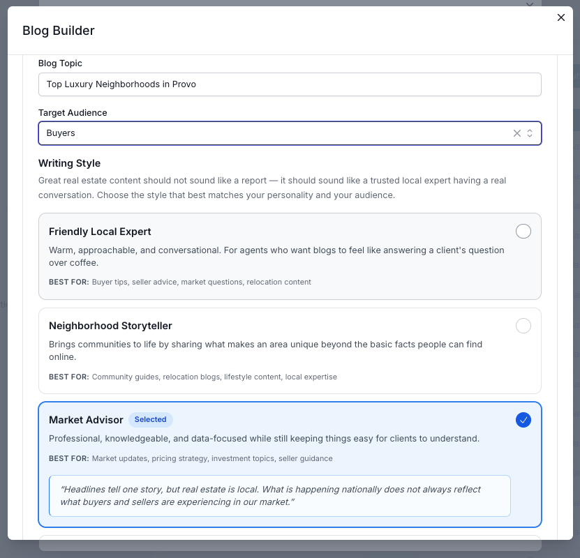The width and height of the screenshot is (580, 558).
Task: Toggle the Market Advisor checked radio
Action: tap(523, 420)
